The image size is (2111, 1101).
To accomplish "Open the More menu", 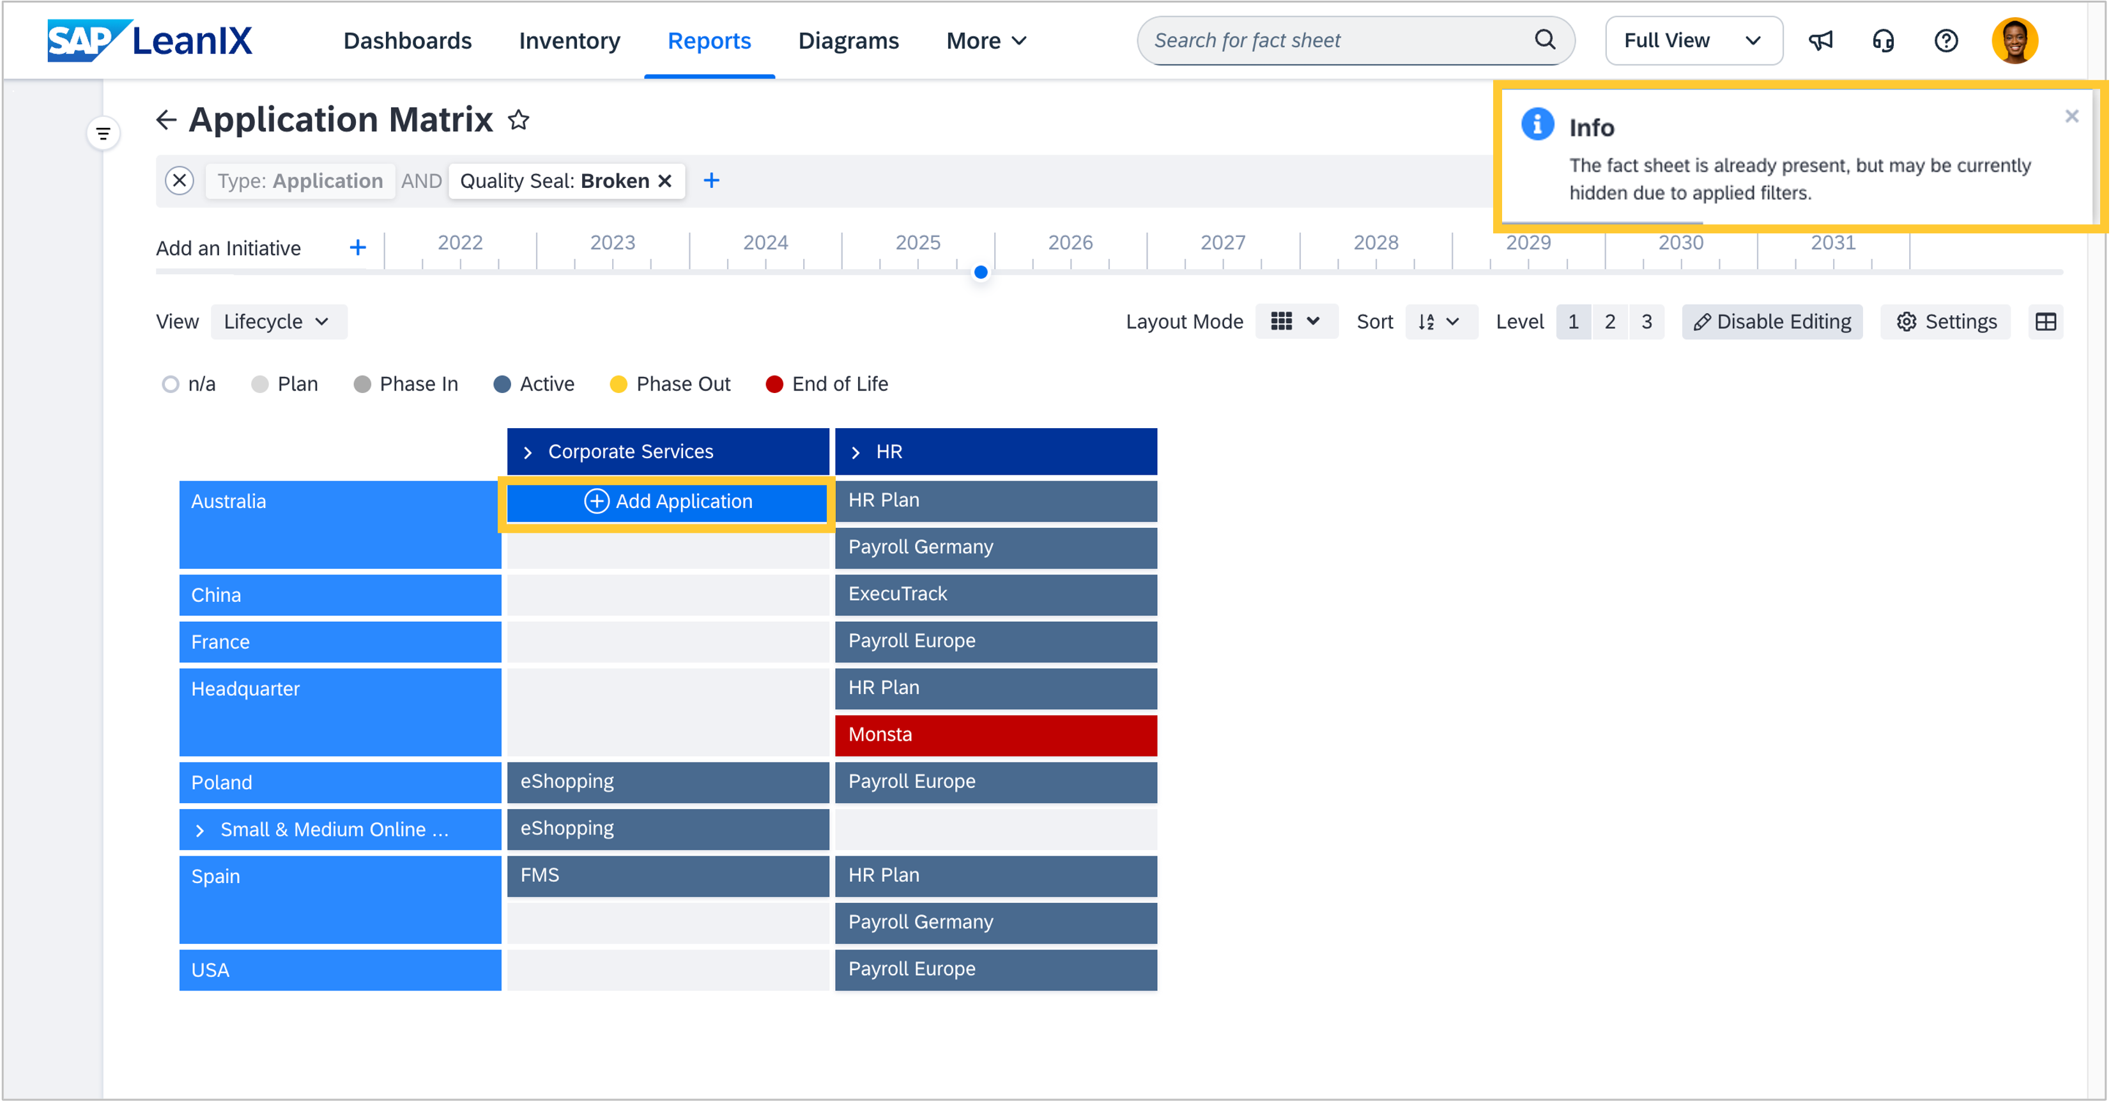I will point(986,40).
